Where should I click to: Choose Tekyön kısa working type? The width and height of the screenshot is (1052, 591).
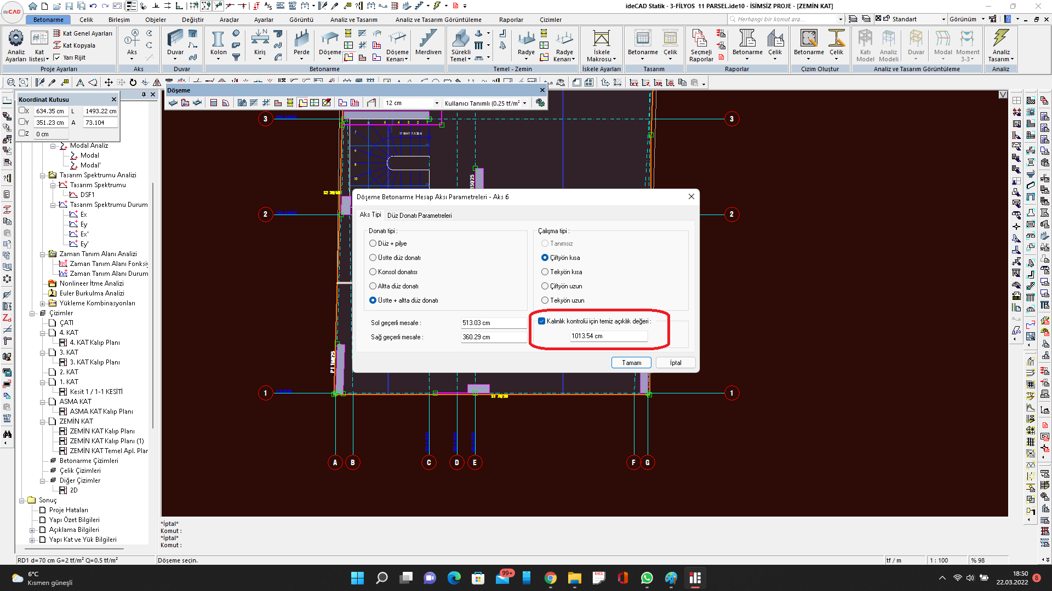coord(545,272)
